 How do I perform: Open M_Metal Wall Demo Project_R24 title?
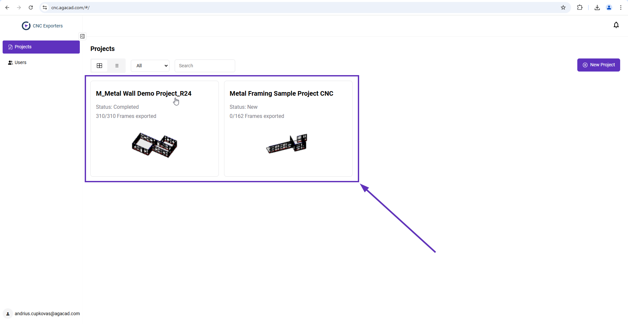pyautogui.click(x=144, y=93)
